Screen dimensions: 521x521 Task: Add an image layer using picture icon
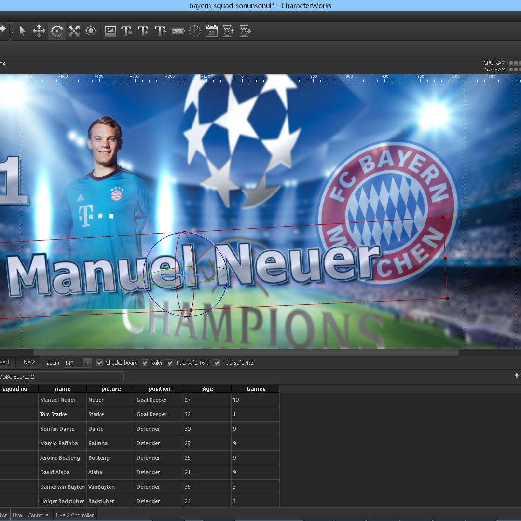[110, 31]
